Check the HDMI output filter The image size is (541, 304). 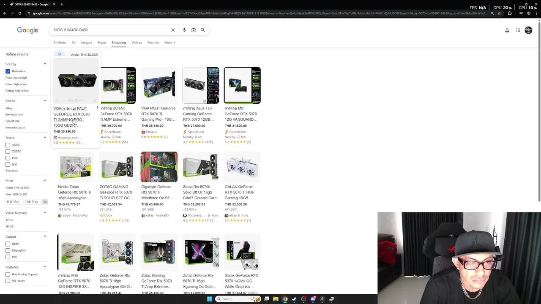(8, 244)
